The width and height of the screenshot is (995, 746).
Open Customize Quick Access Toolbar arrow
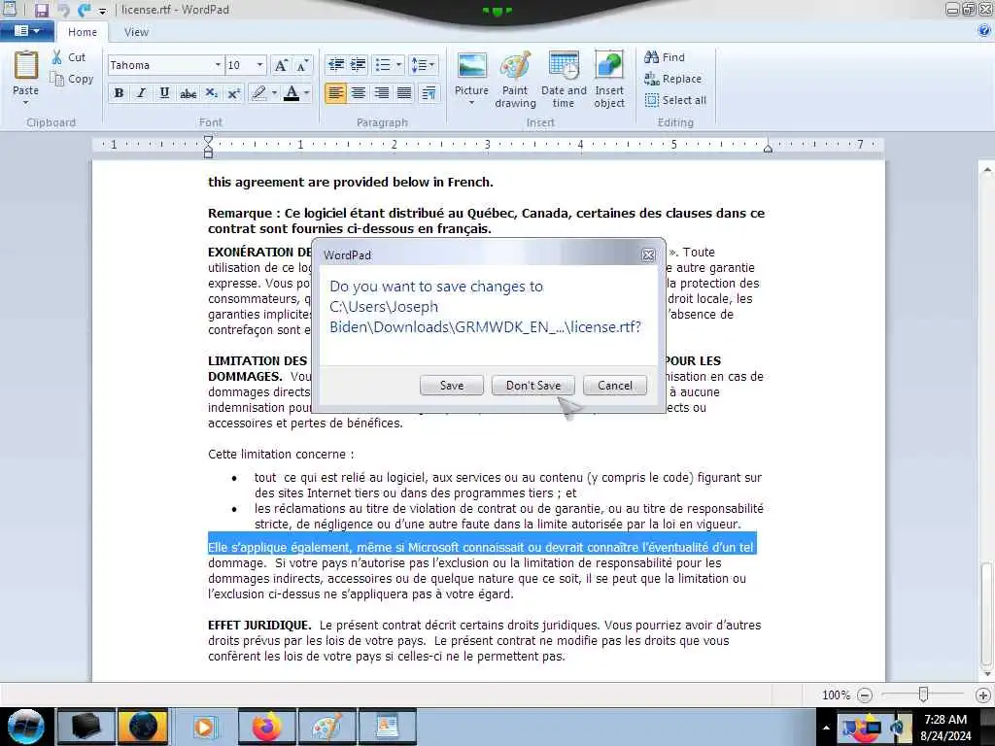pyautogui.click(x=103, y=11)
